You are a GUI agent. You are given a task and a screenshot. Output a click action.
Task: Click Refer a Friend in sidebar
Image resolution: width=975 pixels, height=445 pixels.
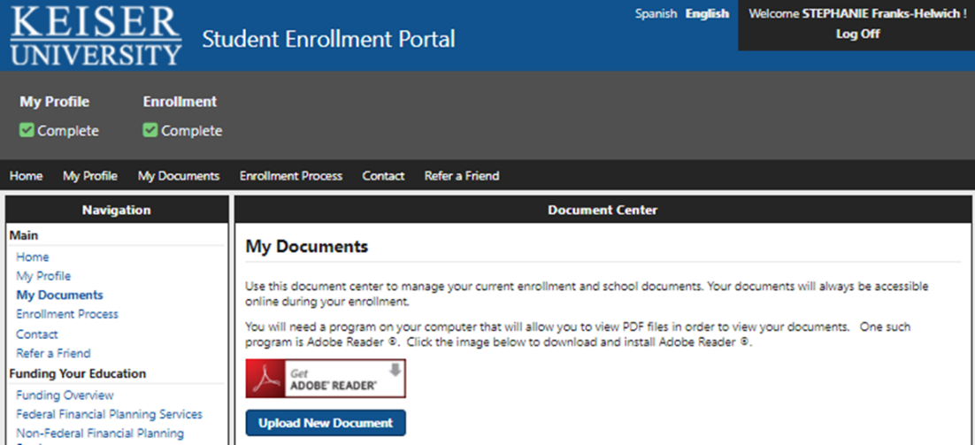tap(53, 353)
